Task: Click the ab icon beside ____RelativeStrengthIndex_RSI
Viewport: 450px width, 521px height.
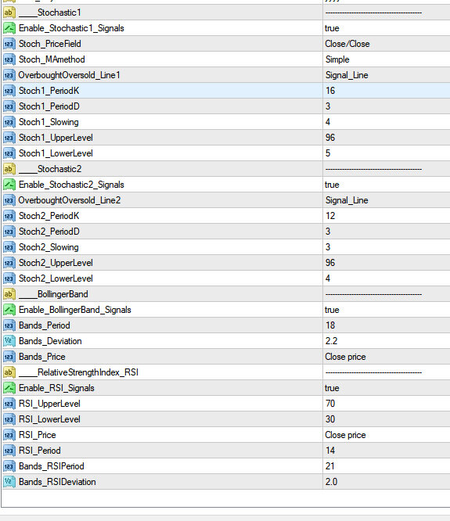Action: pos(9,372)
